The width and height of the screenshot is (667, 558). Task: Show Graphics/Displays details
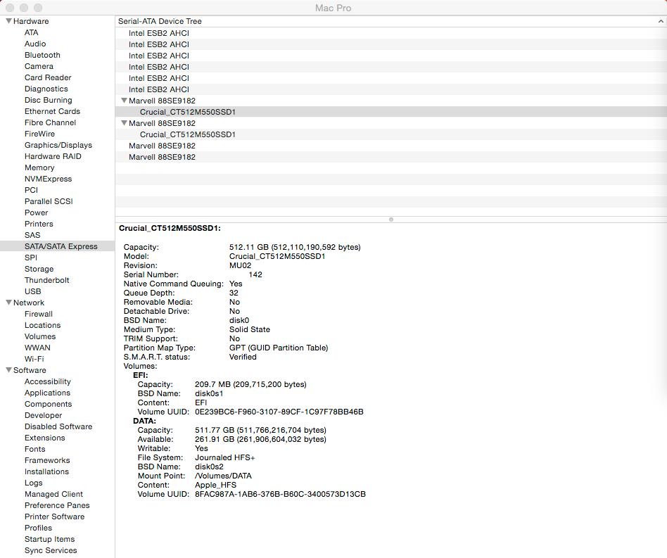(x=58, y=145)
